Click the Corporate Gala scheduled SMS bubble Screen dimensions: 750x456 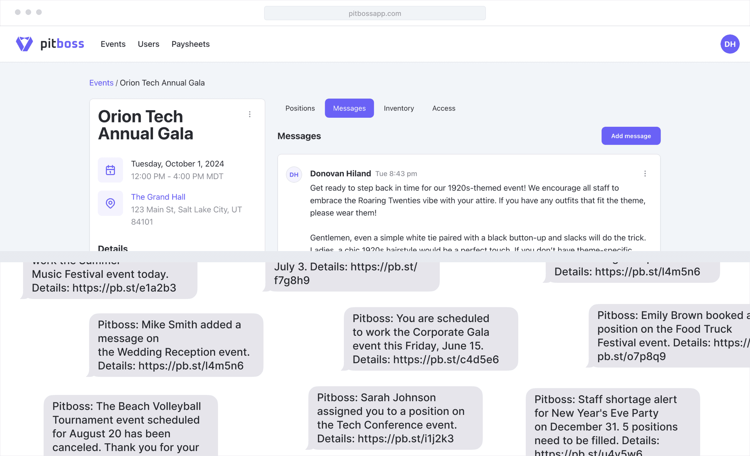[x=430, y=339]
